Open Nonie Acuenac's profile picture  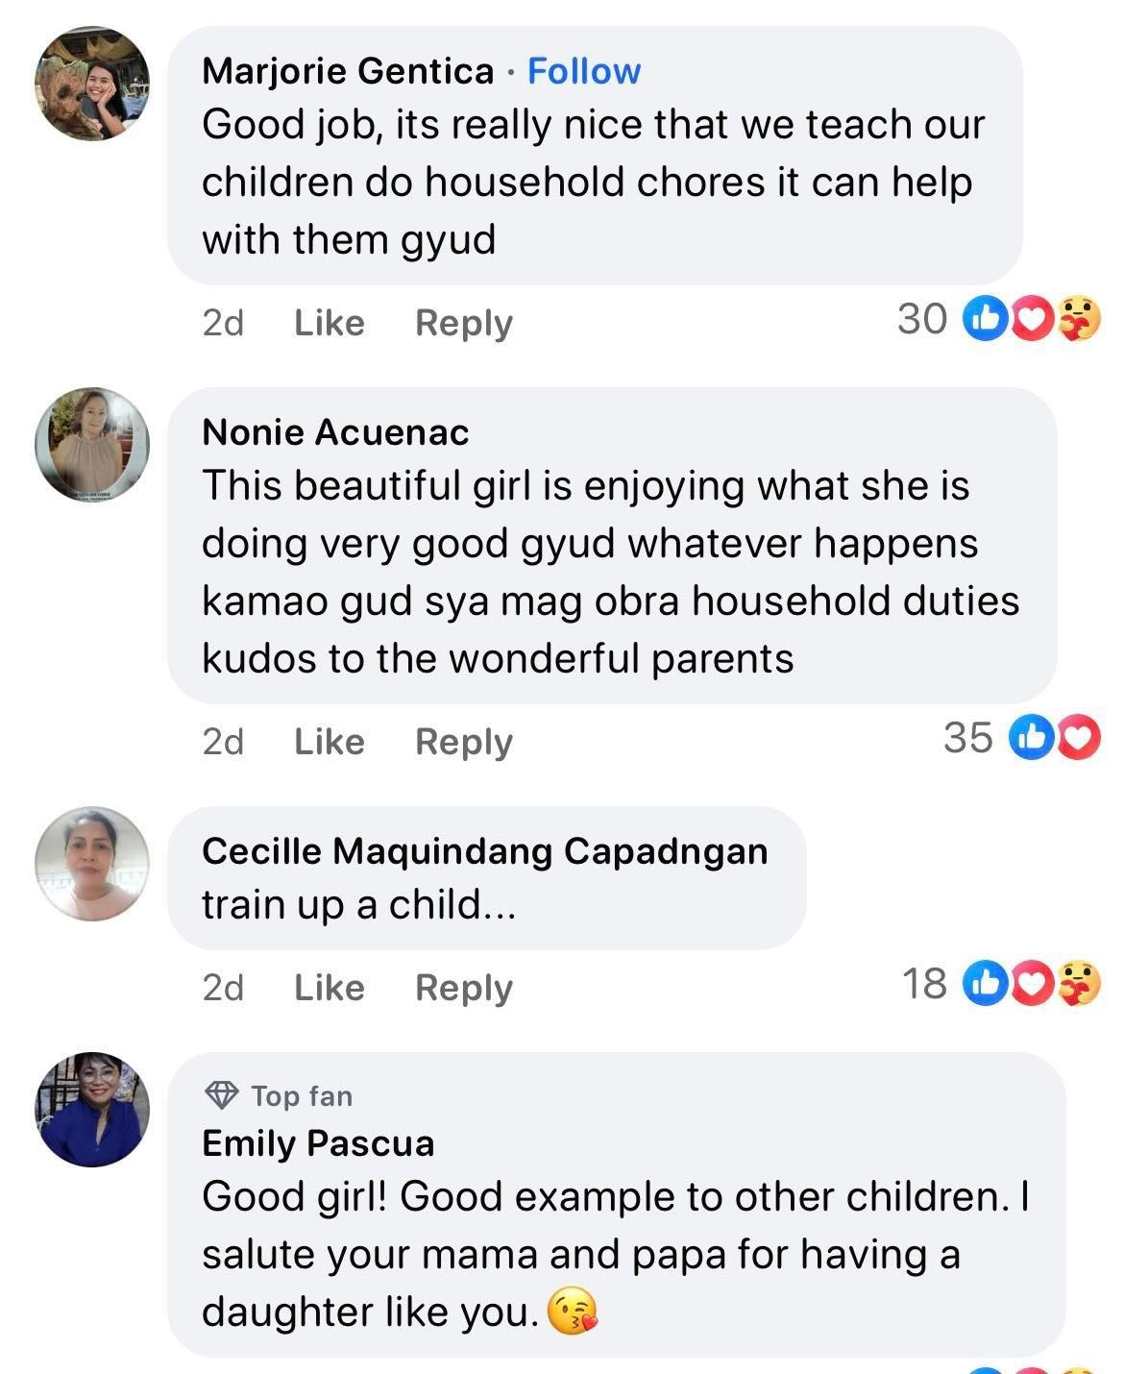tap(92, 445)
